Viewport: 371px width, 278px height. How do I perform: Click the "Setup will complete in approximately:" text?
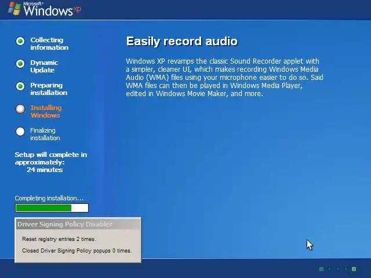pyautogui.click(x=51, y=158)
